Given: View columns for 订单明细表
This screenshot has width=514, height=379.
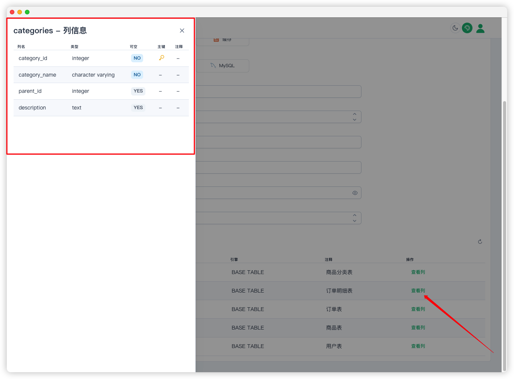Looking at the screenshot, I should (418, 291).
